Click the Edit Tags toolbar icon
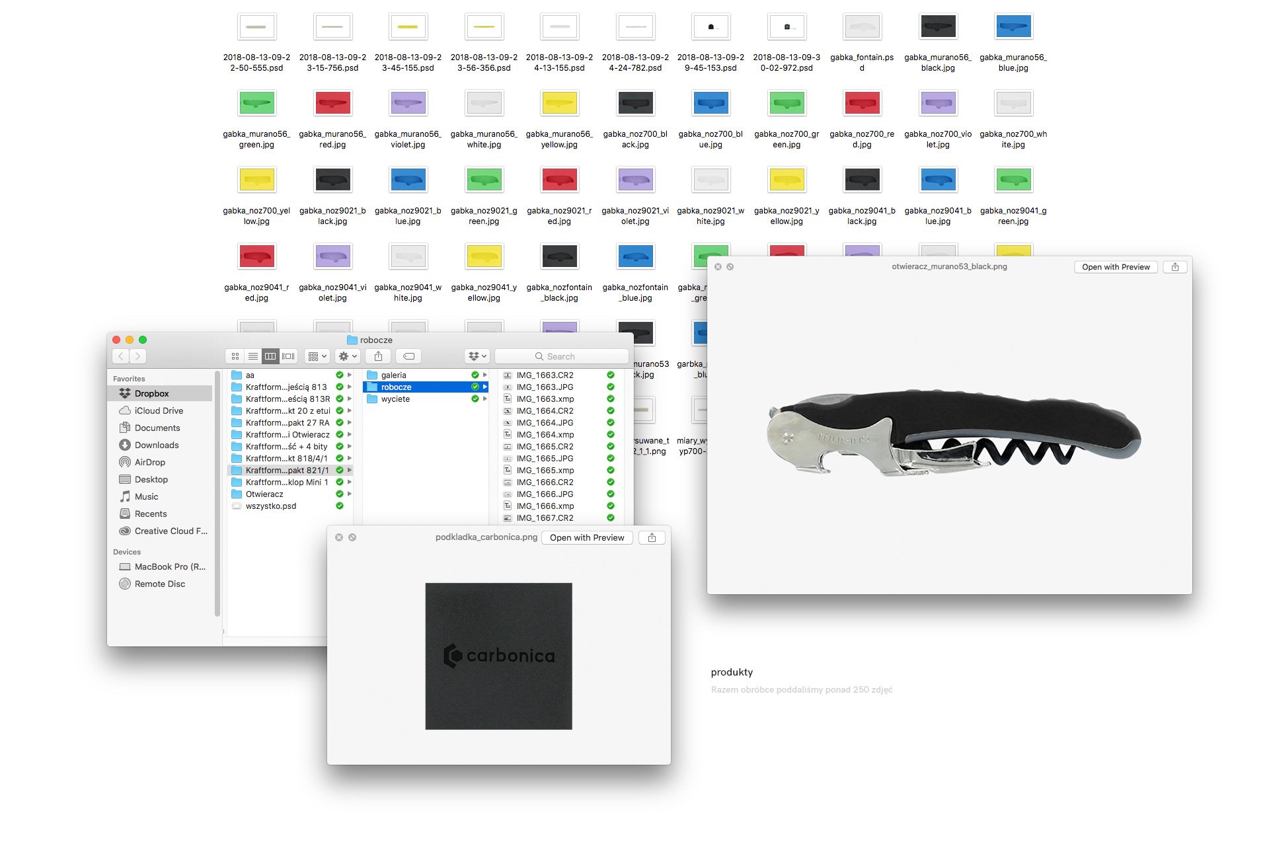Viewport: 1269px width, 846px height. 409,356
